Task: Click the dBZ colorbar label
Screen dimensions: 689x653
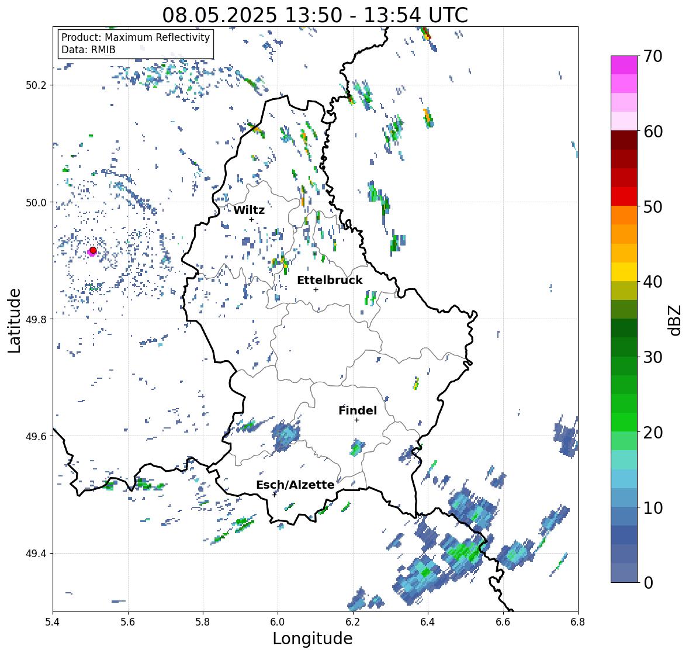Action: tap(676, 320)
